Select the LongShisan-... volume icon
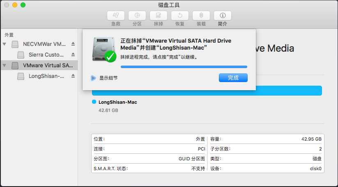Viewport: 338px width, 187px height. pyautogui.click(x=21, y=76)
